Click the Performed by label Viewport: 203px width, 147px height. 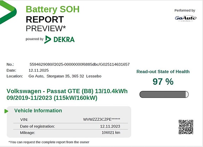185,11
